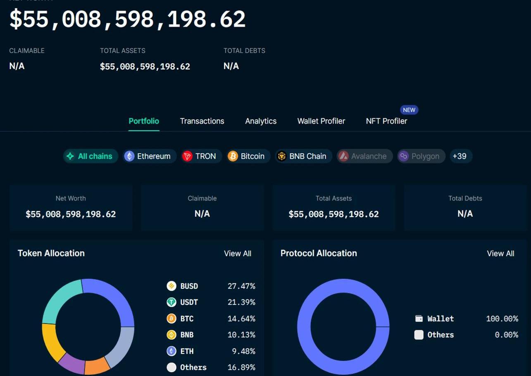
Task: Click the BNB Chain logo icon
Action: pyautogui.click(x=281, y=156)
